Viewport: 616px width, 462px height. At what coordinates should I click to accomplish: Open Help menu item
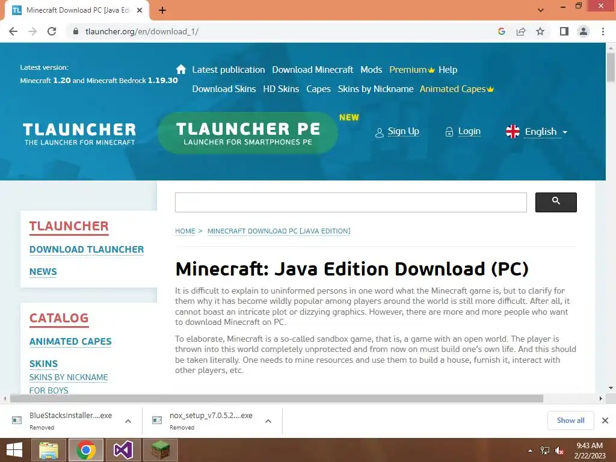click(448, 70)
